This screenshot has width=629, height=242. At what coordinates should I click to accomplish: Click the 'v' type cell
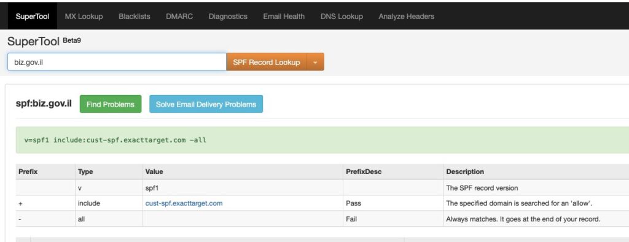[x=109, y=187]
